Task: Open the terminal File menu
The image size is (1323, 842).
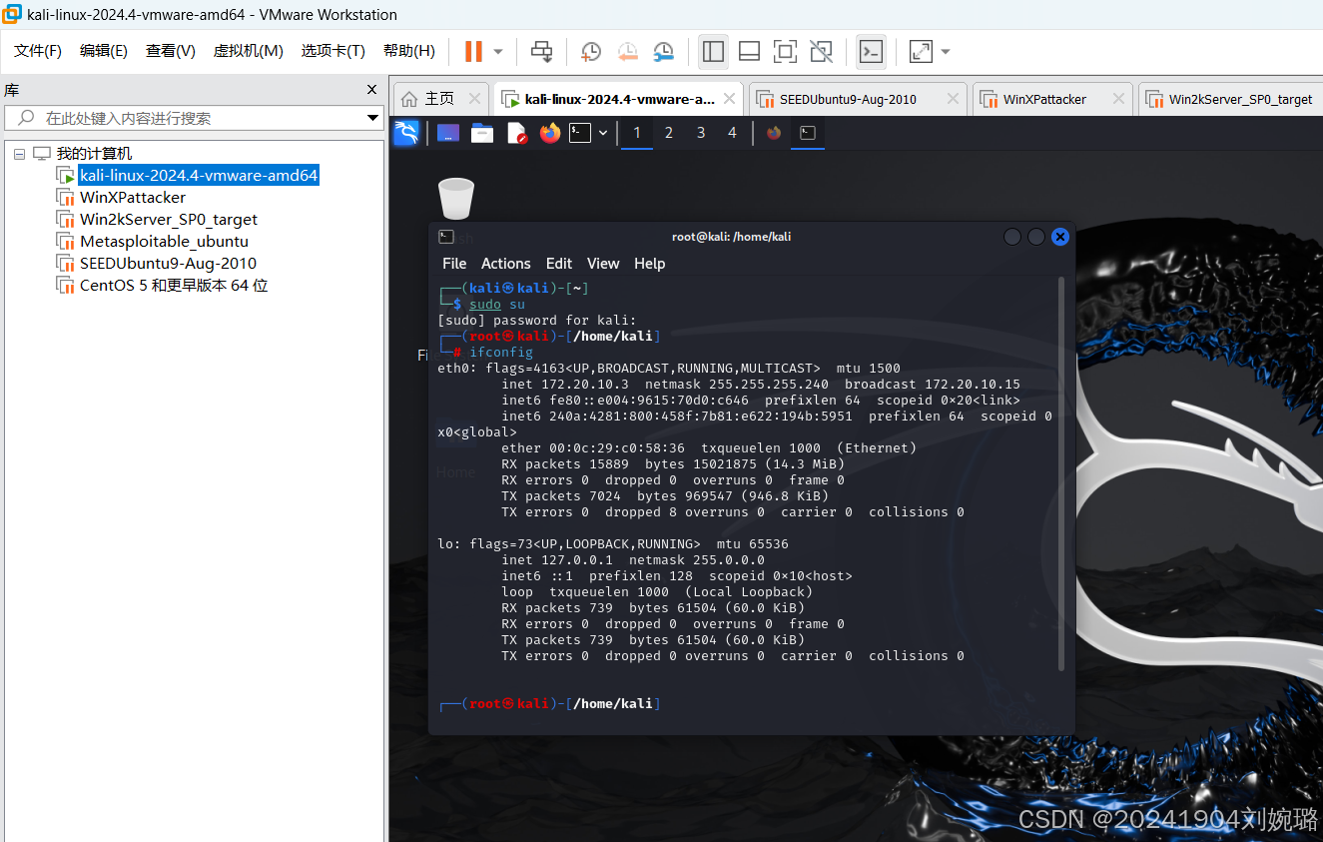Action: 454,264
